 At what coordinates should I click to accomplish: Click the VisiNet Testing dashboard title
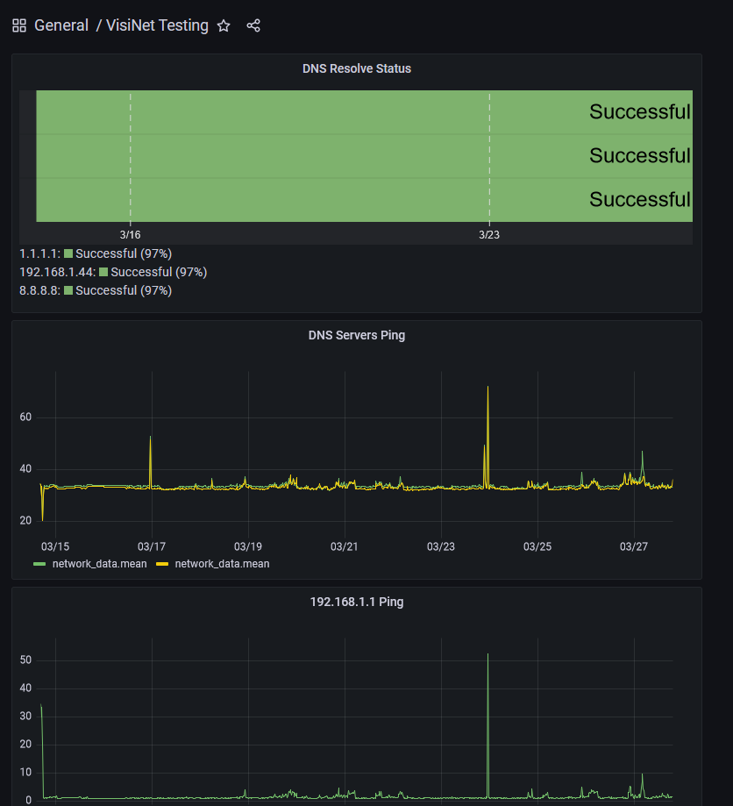point(157,25)
